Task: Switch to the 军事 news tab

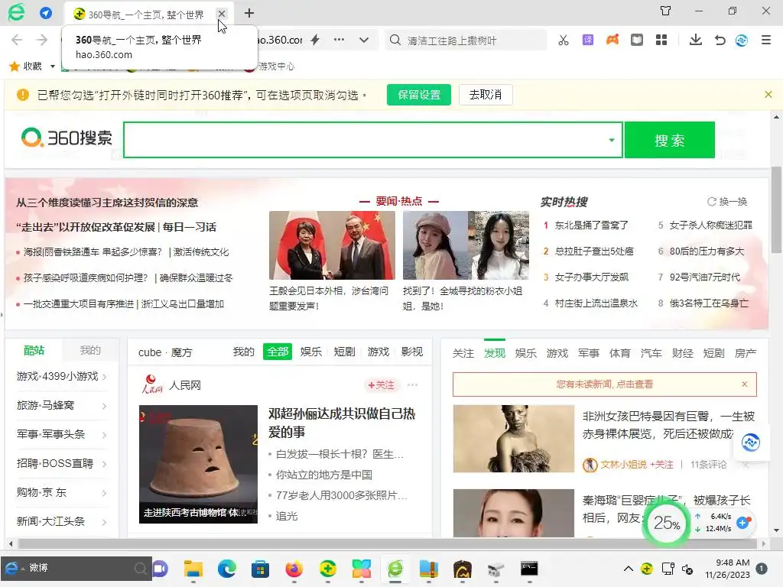Action: point(588,353)
